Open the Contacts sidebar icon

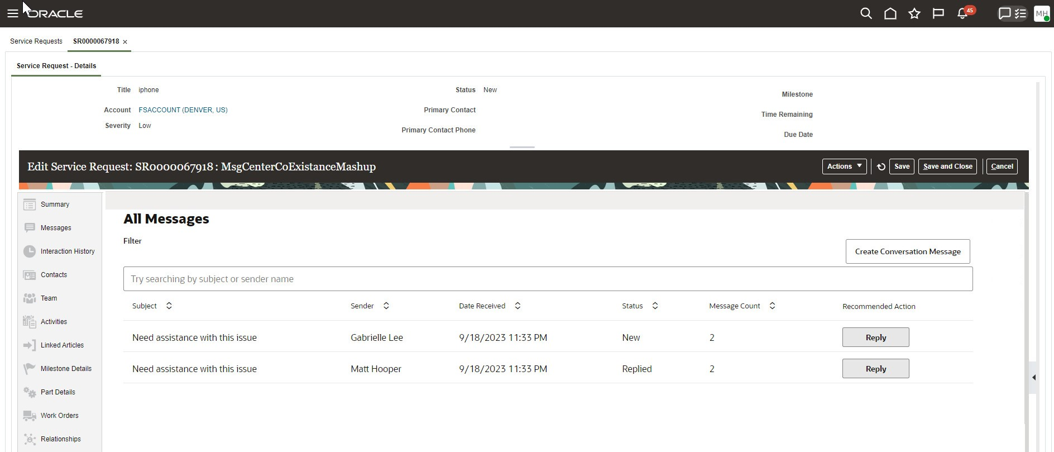click(30, 275)
